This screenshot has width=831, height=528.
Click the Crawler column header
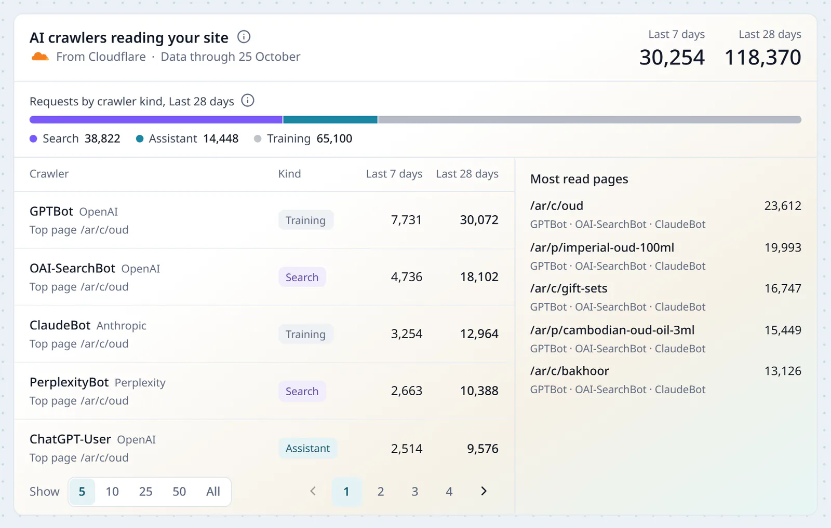tap(49, 174)
